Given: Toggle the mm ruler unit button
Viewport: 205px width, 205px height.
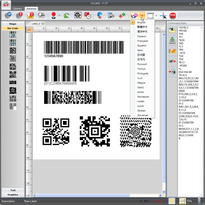Looking at the screenshot, I should (x=29, y=30).
